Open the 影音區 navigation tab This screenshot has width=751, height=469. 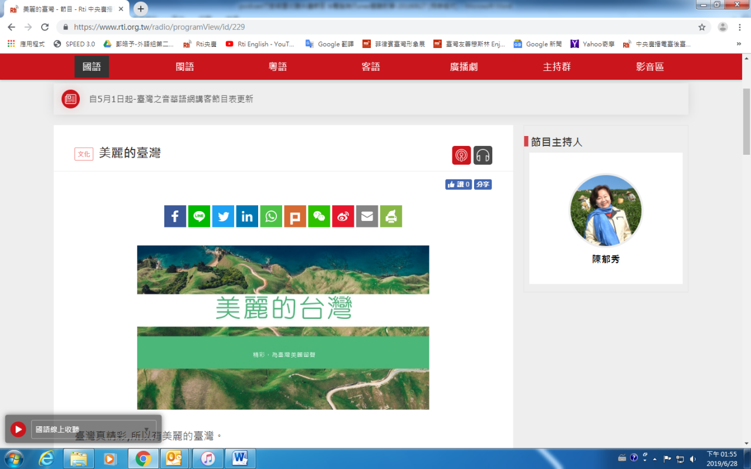tap(650, 67)
